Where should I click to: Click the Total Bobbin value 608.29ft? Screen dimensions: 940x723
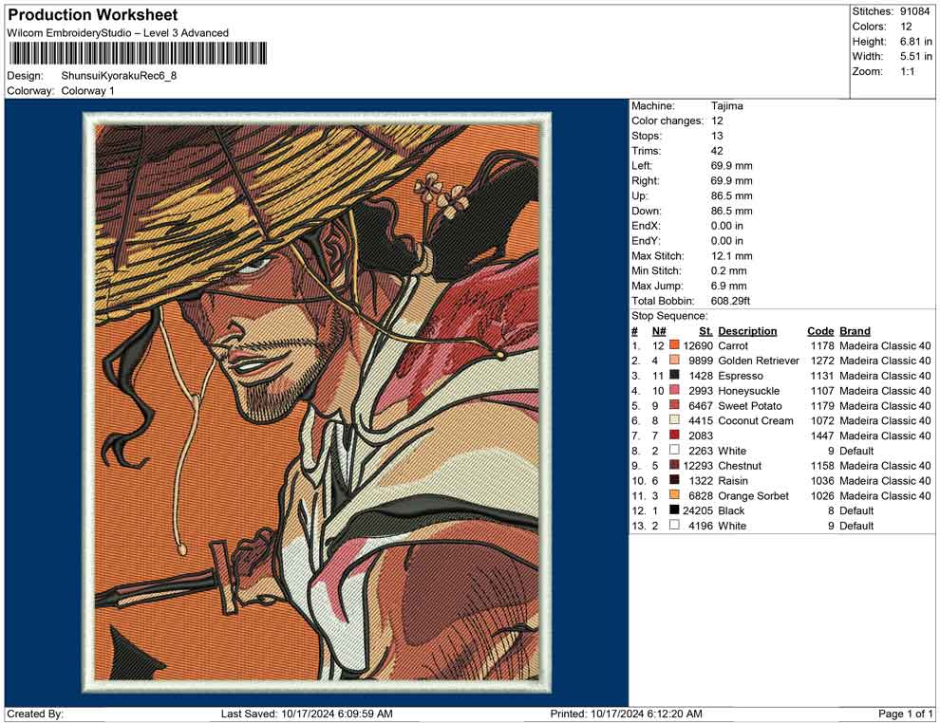point(730,301)
